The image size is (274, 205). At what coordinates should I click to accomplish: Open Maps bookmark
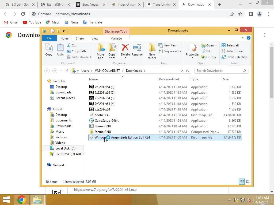coord(53,22)
